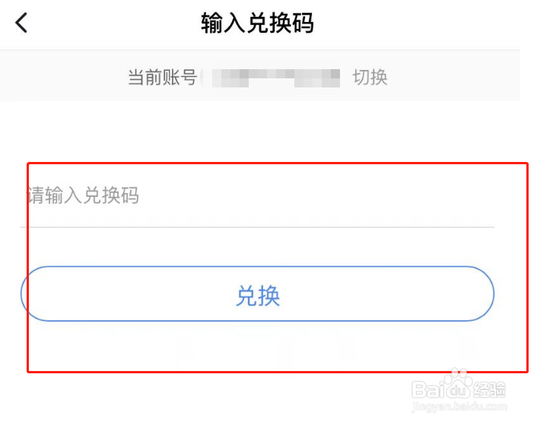The width and height of the screenshot is (537, 425).
Task: Focus the 请输入兑换码 input field
Action: click(257, 195)
